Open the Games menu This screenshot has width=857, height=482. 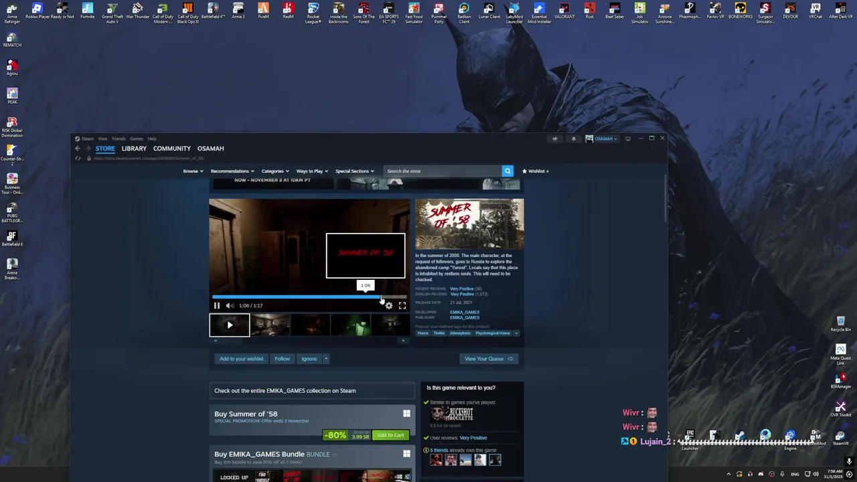pyautogui.click(x=137, y=139)
